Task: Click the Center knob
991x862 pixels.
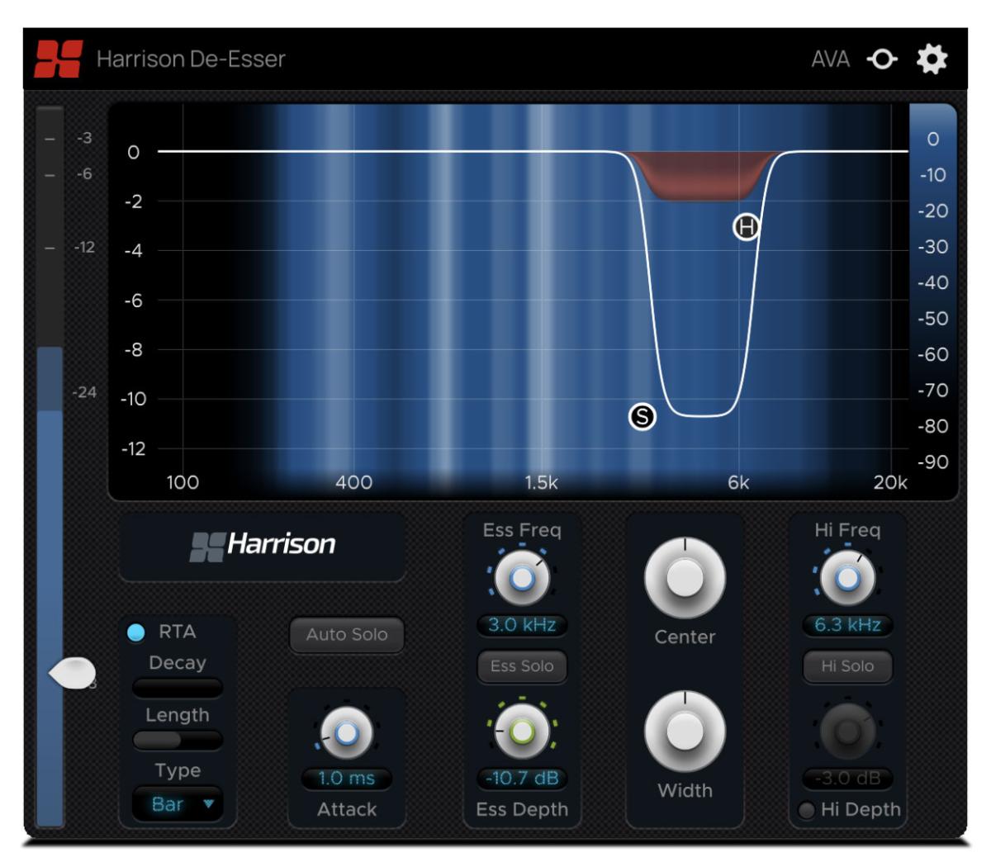Action: 685,578
